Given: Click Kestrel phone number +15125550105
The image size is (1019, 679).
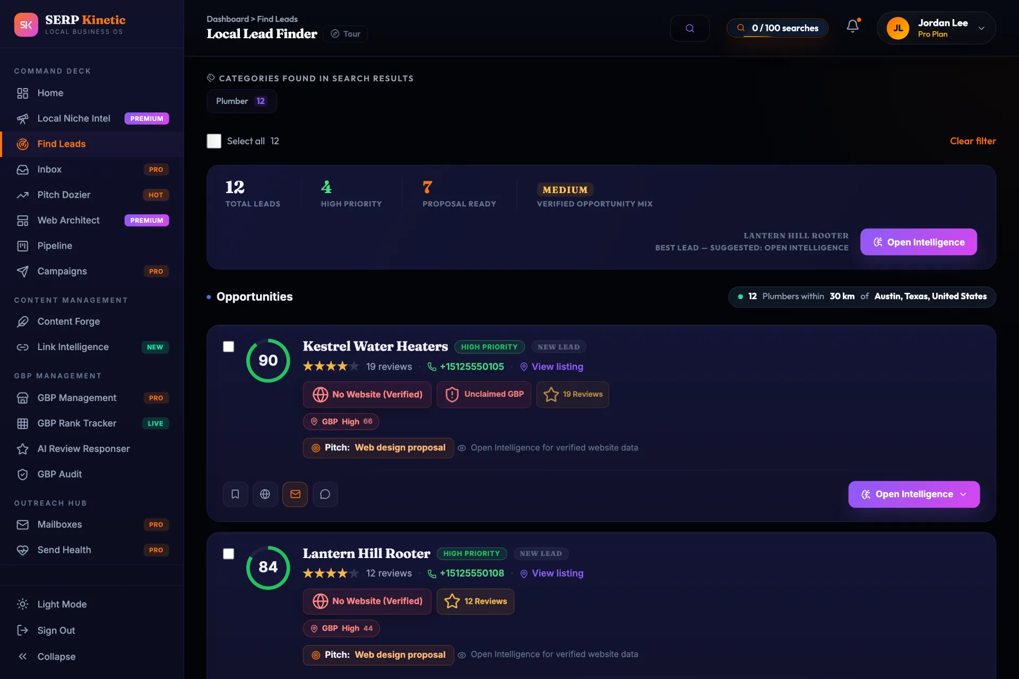Looking at the screenshot, I should (x=466, y=367).
